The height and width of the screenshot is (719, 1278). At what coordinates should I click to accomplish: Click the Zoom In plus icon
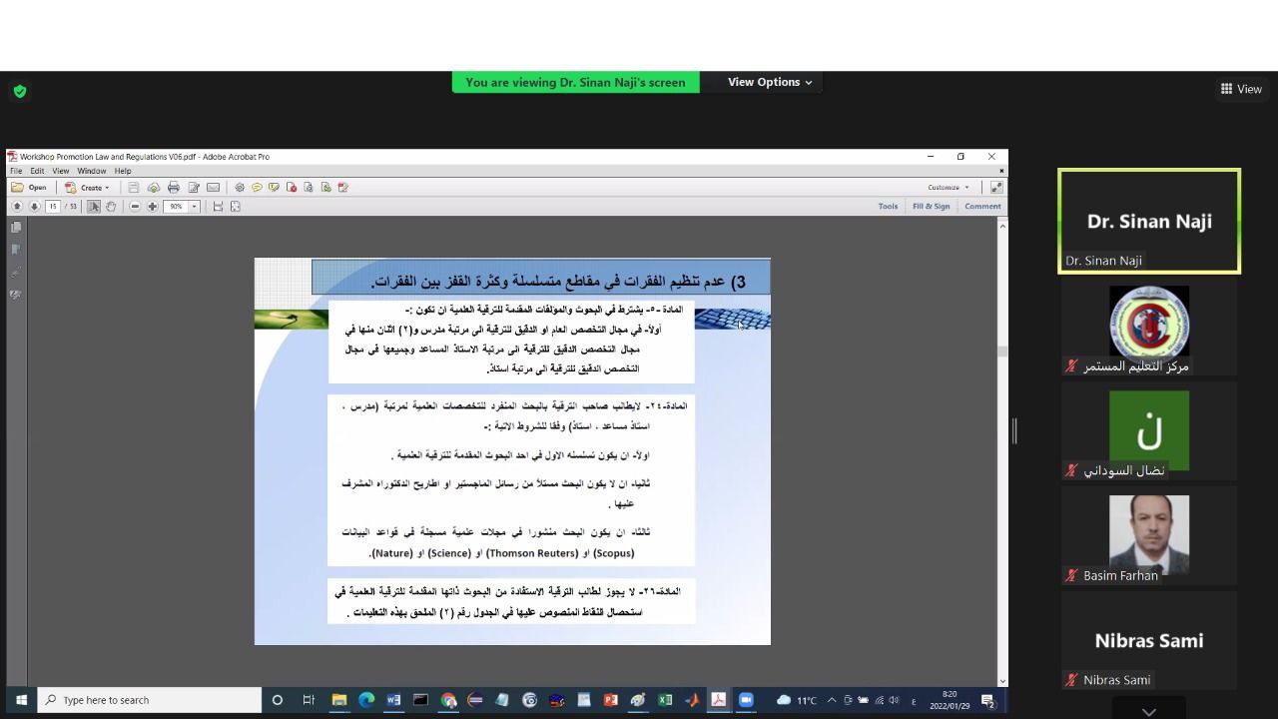(153, 207)
